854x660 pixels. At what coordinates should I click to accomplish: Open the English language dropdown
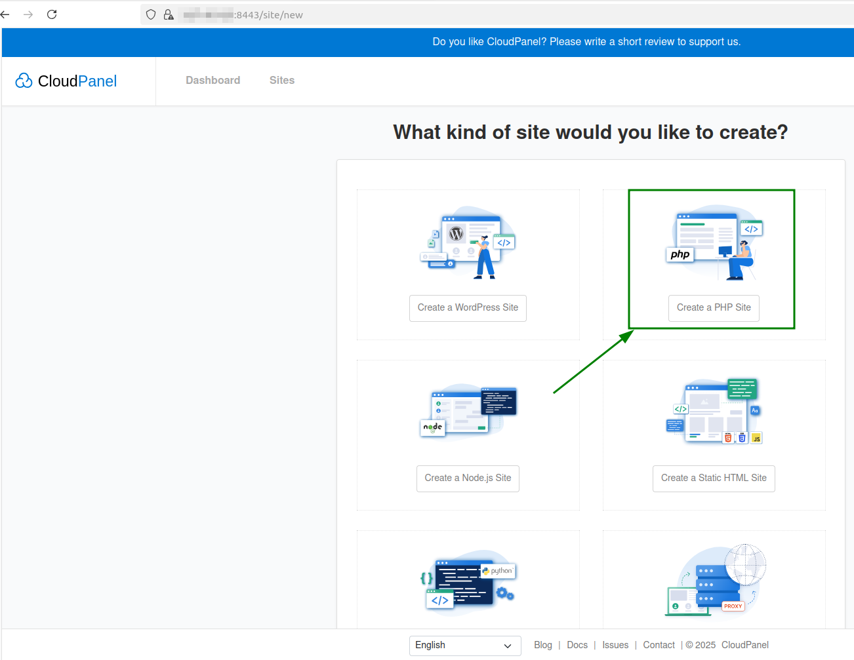(x=465, y=646)
